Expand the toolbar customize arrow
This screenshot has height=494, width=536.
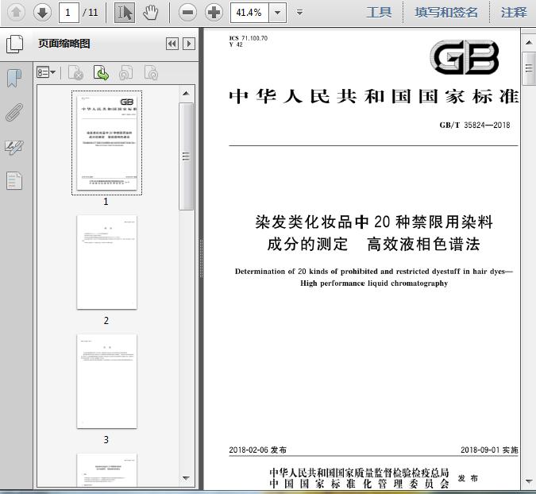coord(299,12)
